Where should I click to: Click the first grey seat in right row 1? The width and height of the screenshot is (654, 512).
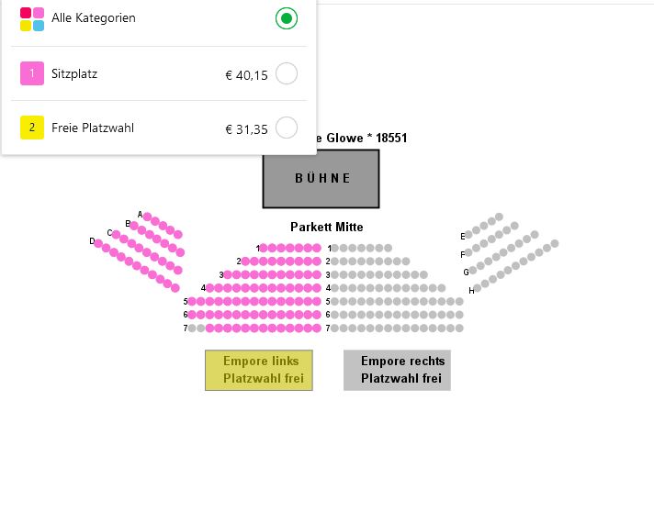pyautogui.click(x=335, y=249)
